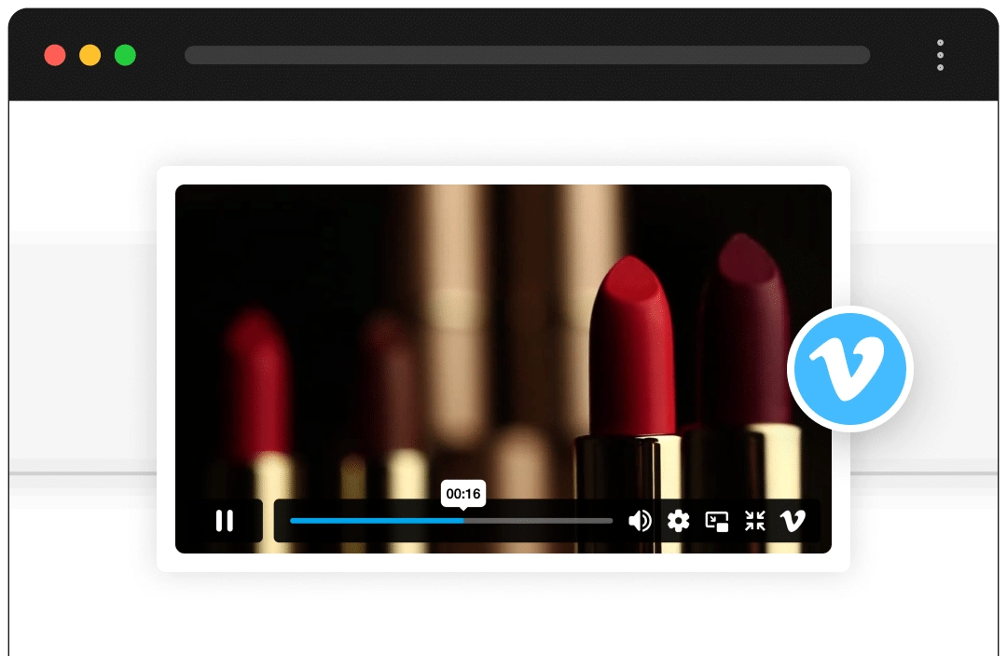Click the 00:16 timestamp tooltip
The width and height of the screenshot is (1007, 656).
point(463,495)
